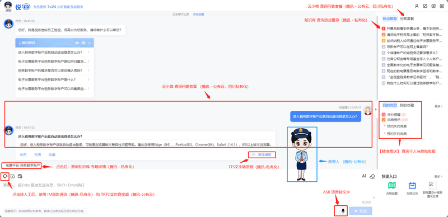Click the AI icon above the input box

(364, 176)
